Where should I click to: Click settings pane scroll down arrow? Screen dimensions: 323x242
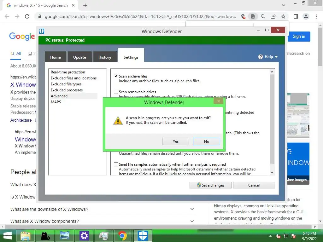tap(272, 172)
